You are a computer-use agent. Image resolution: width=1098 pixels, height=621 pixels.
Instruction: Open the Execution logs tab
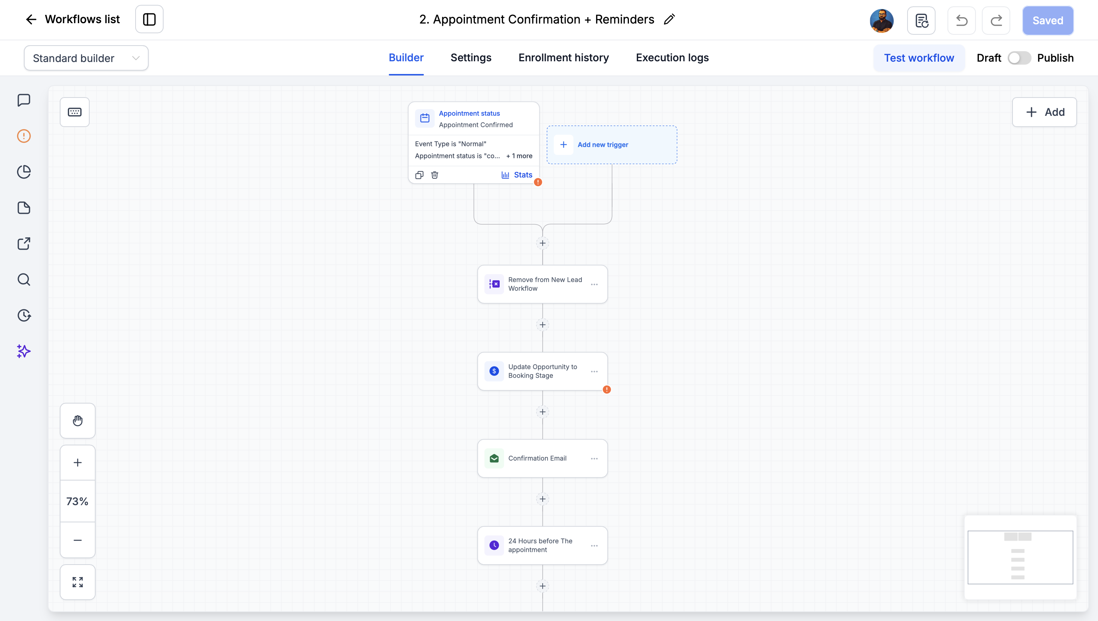(x=672, y=58)
